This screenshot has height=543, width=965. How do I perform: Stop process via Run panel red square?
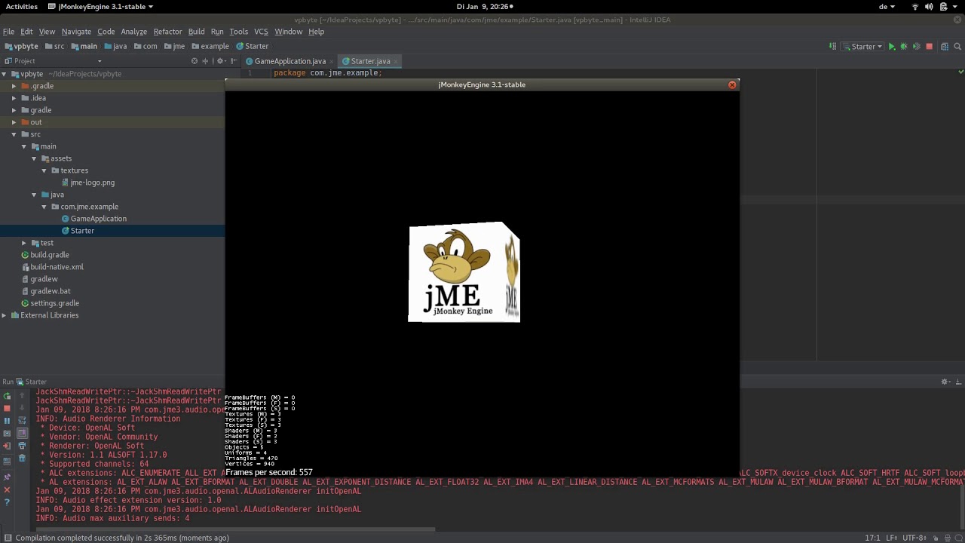tap(7, 408)
